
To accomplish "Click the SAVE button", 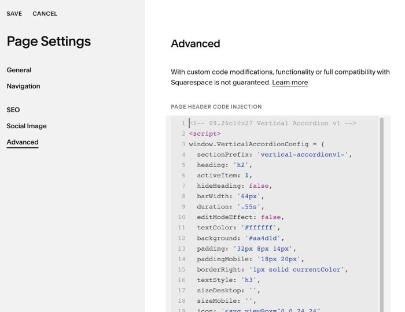I will coord(14,14).
